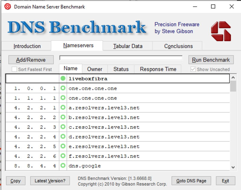This screenshot has width=241, height=190.
Task: Click the Owner column header
Action: tap(94, 69)
